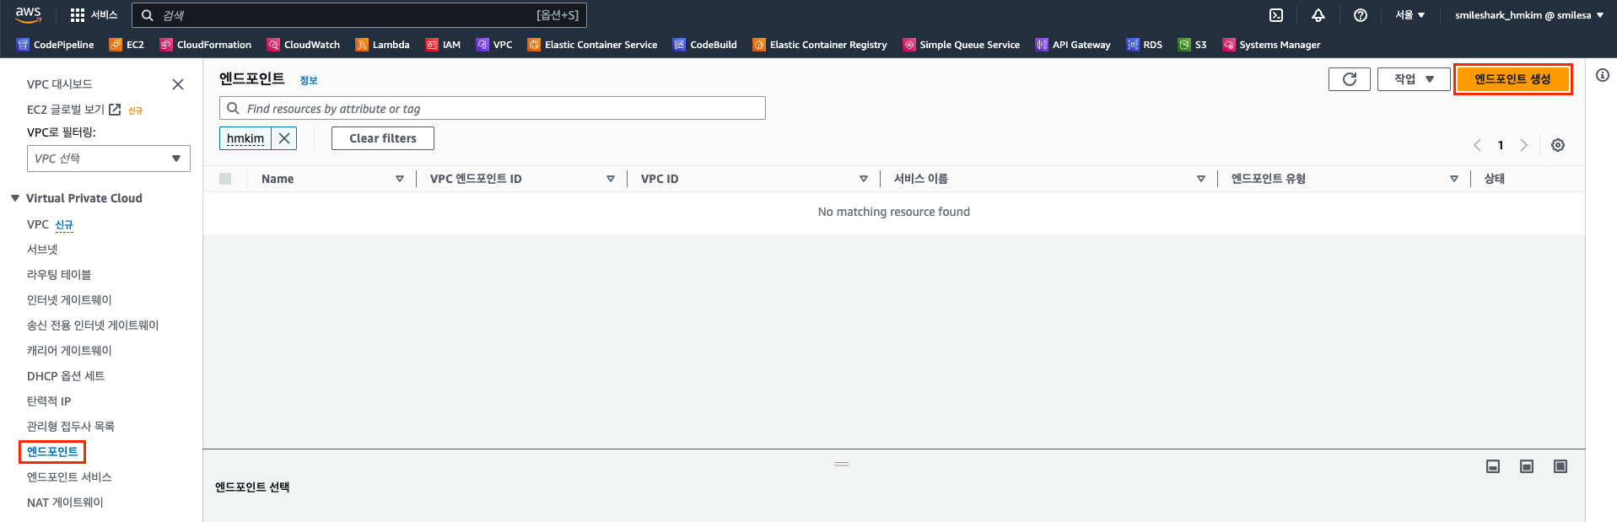The image size is (1617, 522).
Task: Open 캐리어 게이트웨이 in sidebar
Action: coord(69,351)
